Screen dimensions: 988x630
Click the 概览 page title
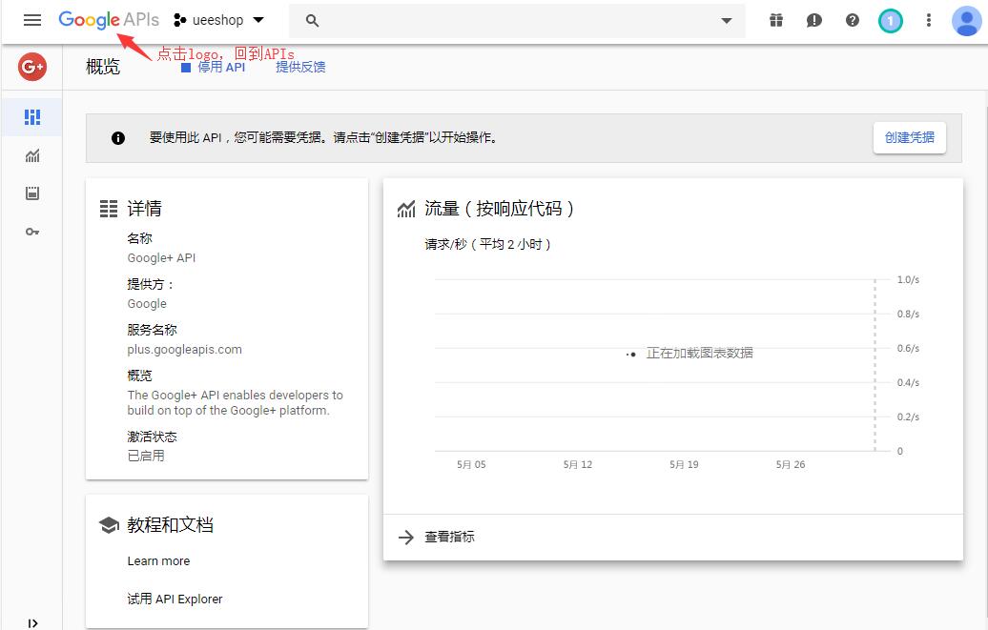click(x=103, y=66)
